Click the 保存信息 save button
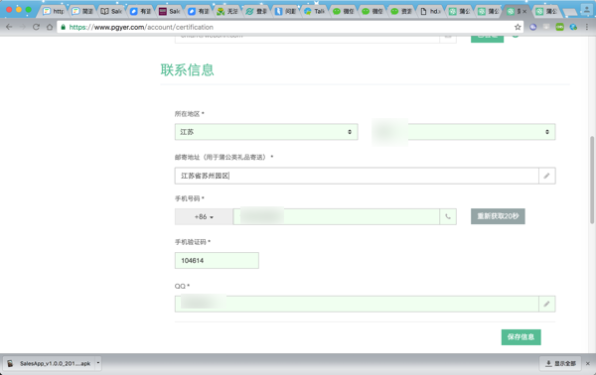 (x=521, y=337)
